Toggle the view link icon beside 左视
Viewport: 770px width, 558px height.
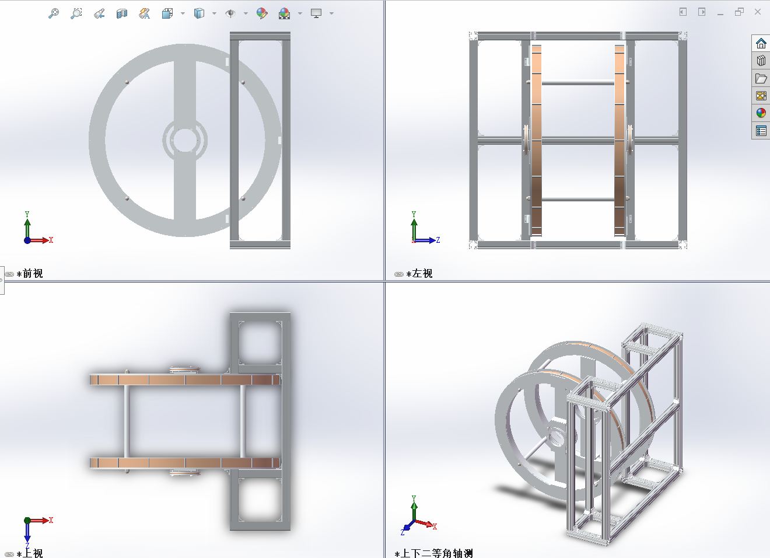click(x=399, y=274)
